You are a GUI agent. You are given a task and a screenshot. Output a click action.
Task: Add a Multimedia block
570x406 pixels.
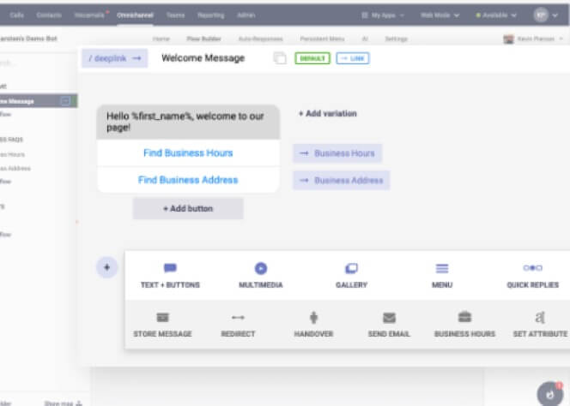tap(261, 276)
